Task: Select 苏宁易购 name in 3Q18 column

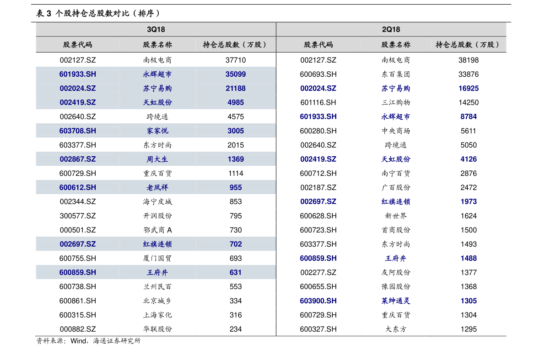Action: click(157, 89)
